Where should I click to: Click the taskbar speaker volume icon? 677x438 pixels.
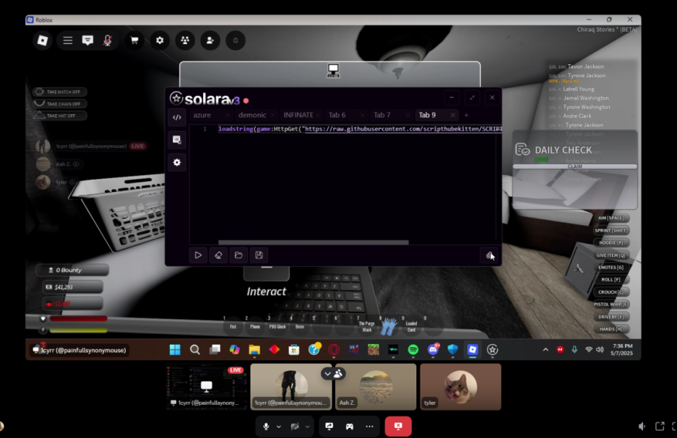click(x=600, y=349)
